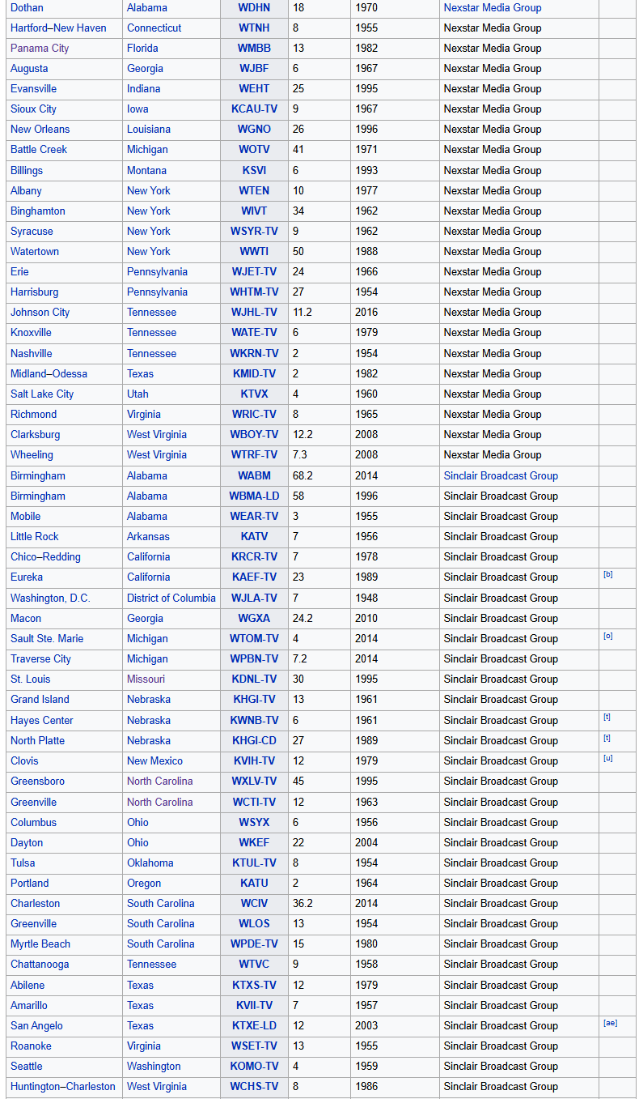Open the Johnson City link
This screenshot has width=639, height=1099.
40,312
